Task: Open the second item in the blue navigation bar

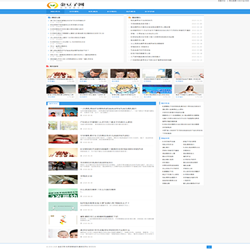Action: (x=74, y=12)
